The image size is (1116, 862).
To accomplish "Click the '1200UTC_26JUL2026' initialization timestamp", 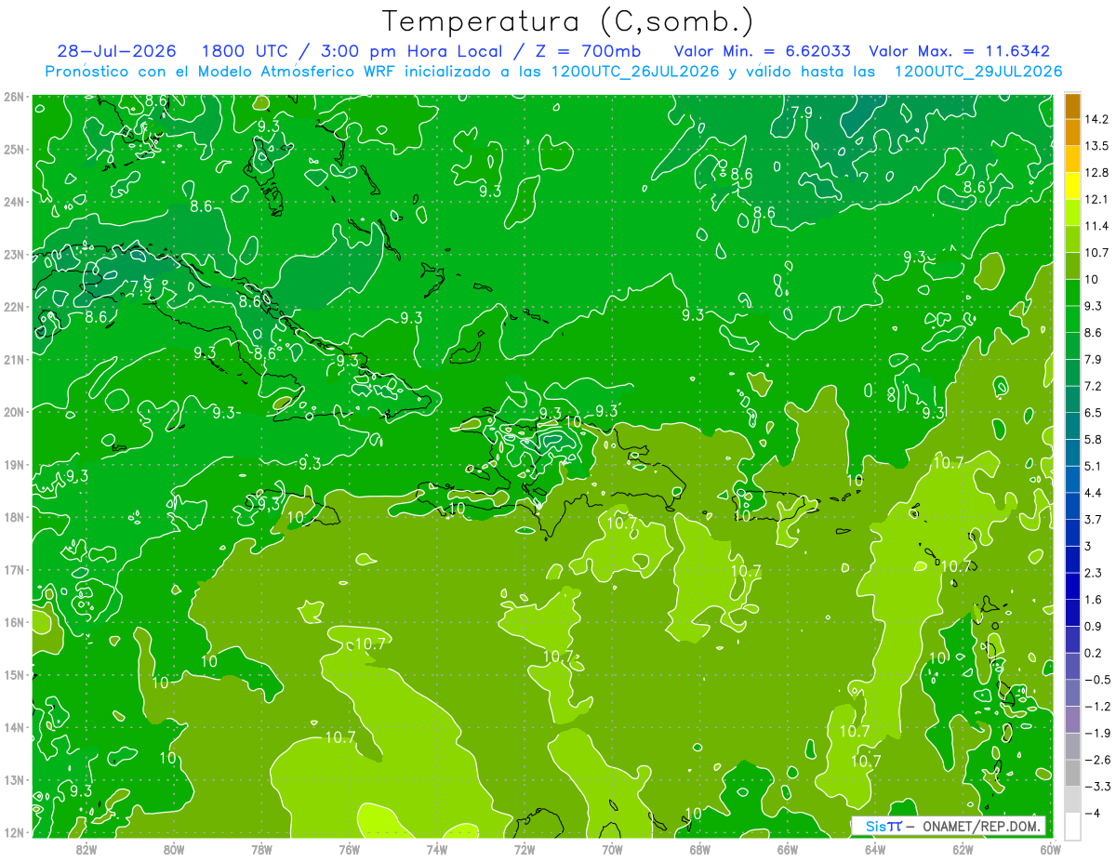I will pos(634,72).
